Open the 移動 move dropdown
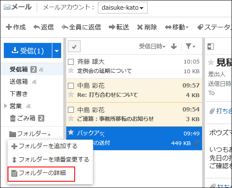This screenshot has height=188, width=232. [x=177, y=27]
